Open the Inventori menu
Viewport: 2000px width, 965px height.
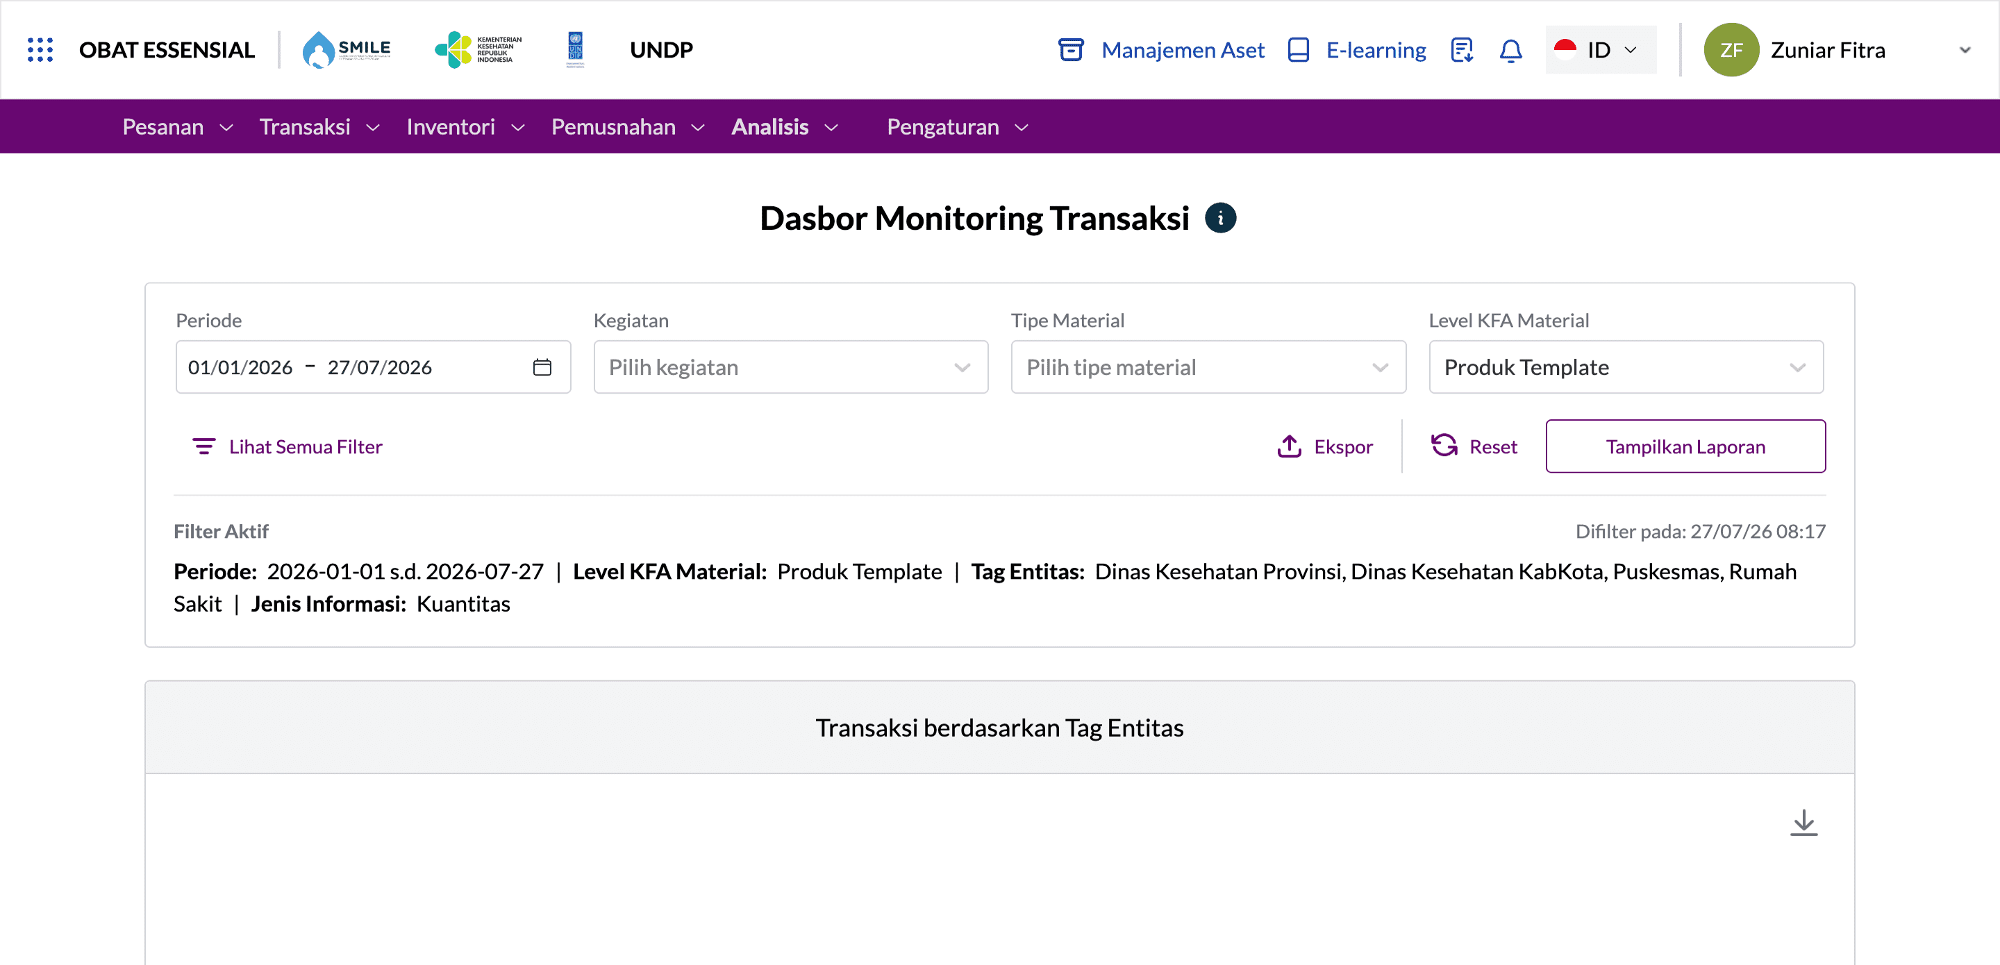click(x=466, y=126)
